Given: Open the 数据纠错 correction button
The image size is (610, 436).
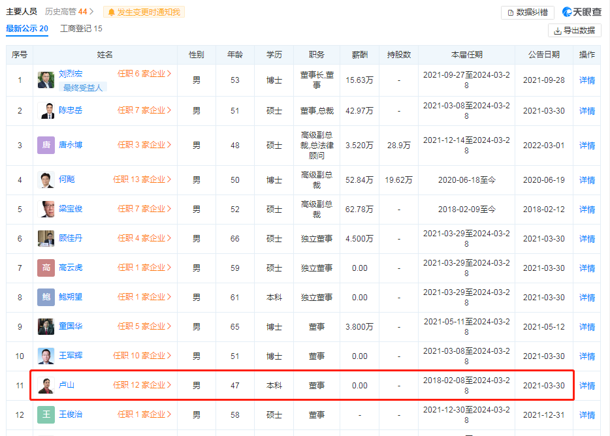Looking at the screenshot, I should 528,12.
